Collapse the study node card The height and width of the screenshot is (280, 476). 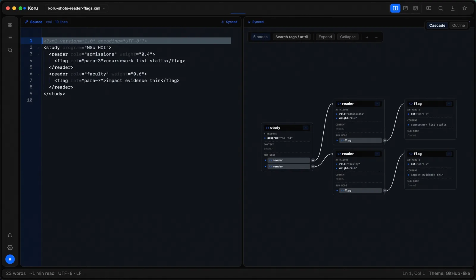tap(306, 128)
